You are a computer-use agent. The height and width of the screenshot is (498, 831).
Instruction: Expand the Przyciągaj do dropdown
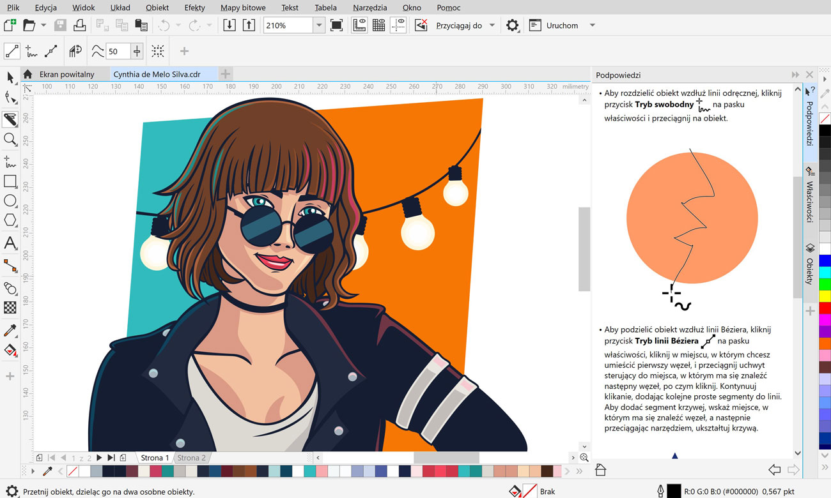click(492, 26)
